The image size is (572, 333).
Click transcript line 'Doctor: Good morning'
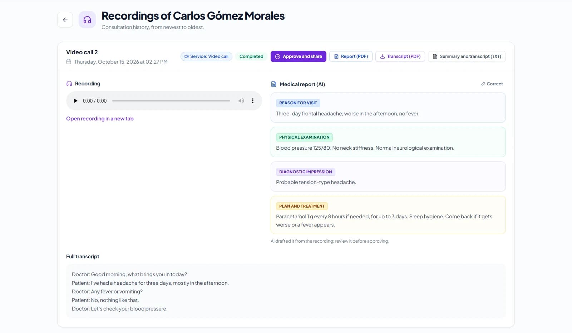pos(129,274)
